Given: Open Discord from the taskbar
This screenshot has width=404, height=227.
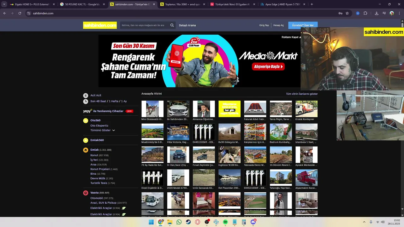Looking at the screenshot, I should pos(253,222).
